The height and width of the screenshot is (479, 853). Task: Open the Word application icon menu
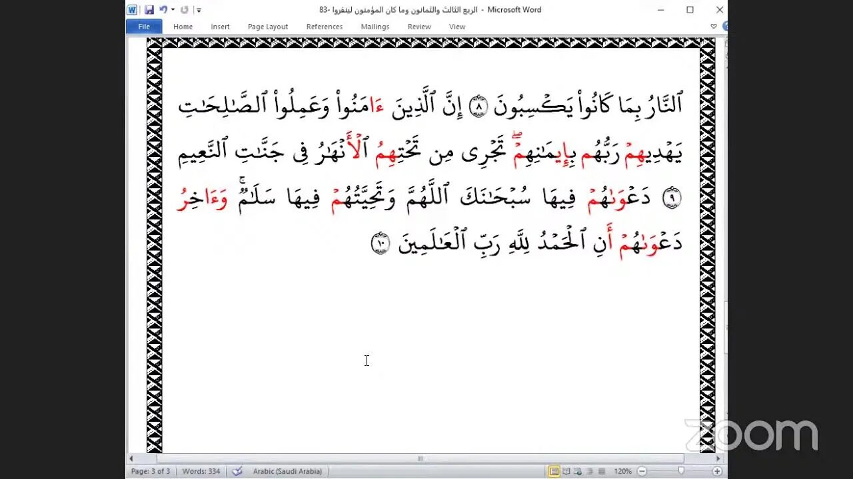point(132,9)
